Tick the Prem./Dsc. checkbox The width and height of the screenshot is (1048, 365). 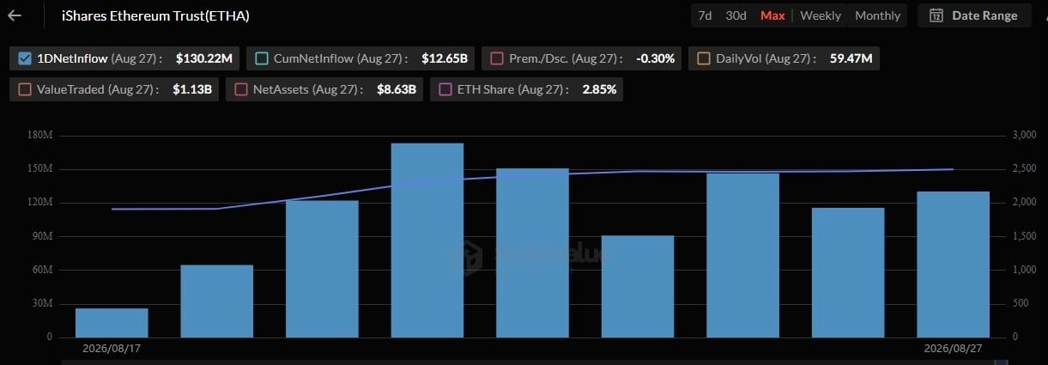(496, 58)
